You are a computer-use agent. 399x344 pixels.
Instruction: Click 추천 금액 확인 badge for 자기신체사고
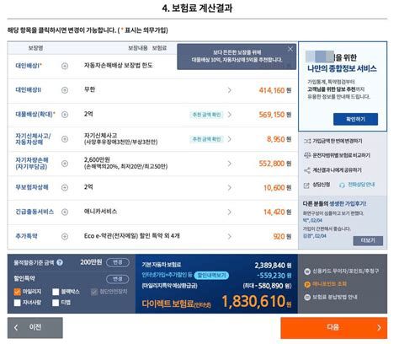click(x=206, y=139)
